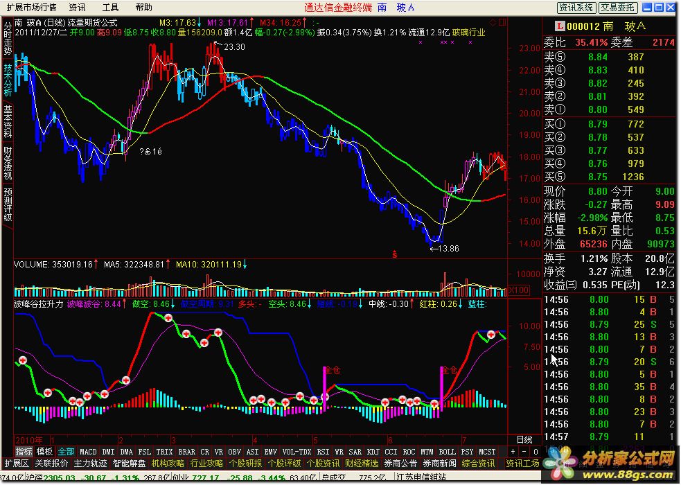Image resolution: width=681 pixels, height=485 pixels.
Task: Choose the RSI indicator
Action: pyautogui.click(x=323, y=452)
